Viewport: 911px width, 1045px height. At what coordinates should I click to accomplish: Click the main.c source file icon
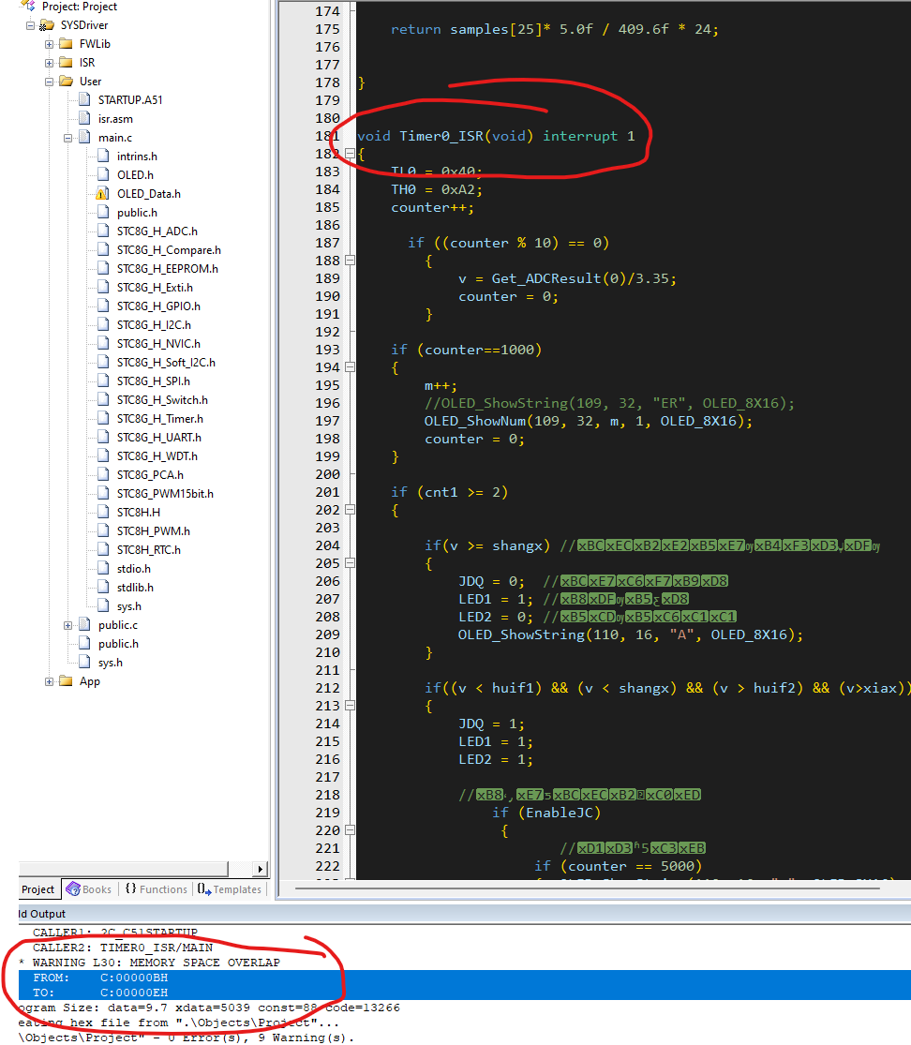coord(83,138)
